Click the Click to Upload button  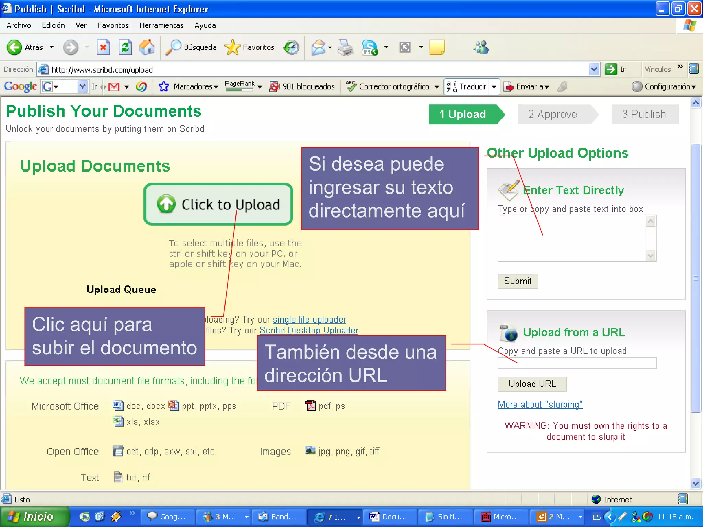218,204
